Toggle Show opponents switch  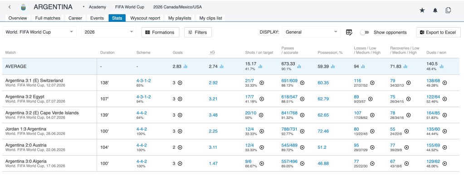365,32
